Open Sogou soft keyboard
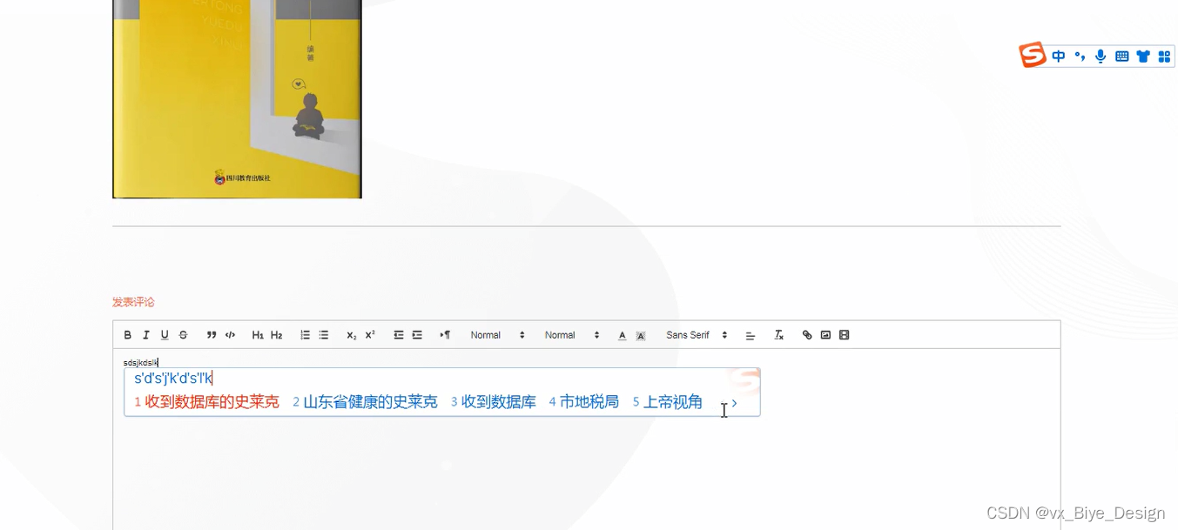This screenshot has width=1178, height=530. coord(1122,57)
